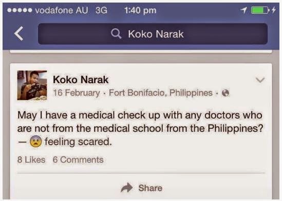282x201 pixels.
Task: Click the Share button label
Action: (151, 188)
